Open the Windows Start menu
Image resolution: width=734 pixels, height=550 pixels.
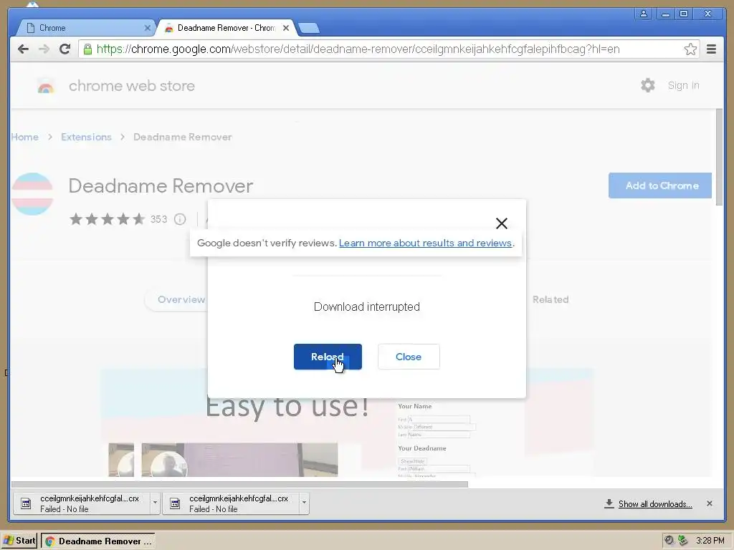19,541
